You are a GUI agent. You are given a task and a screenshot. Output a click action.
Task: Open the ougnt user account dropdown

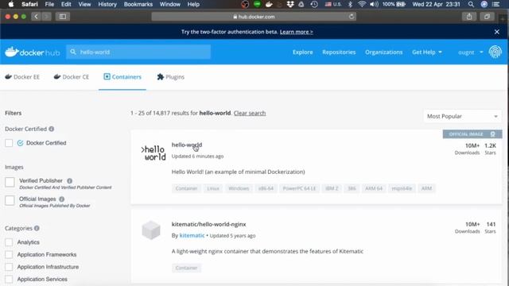pos(470,52)
